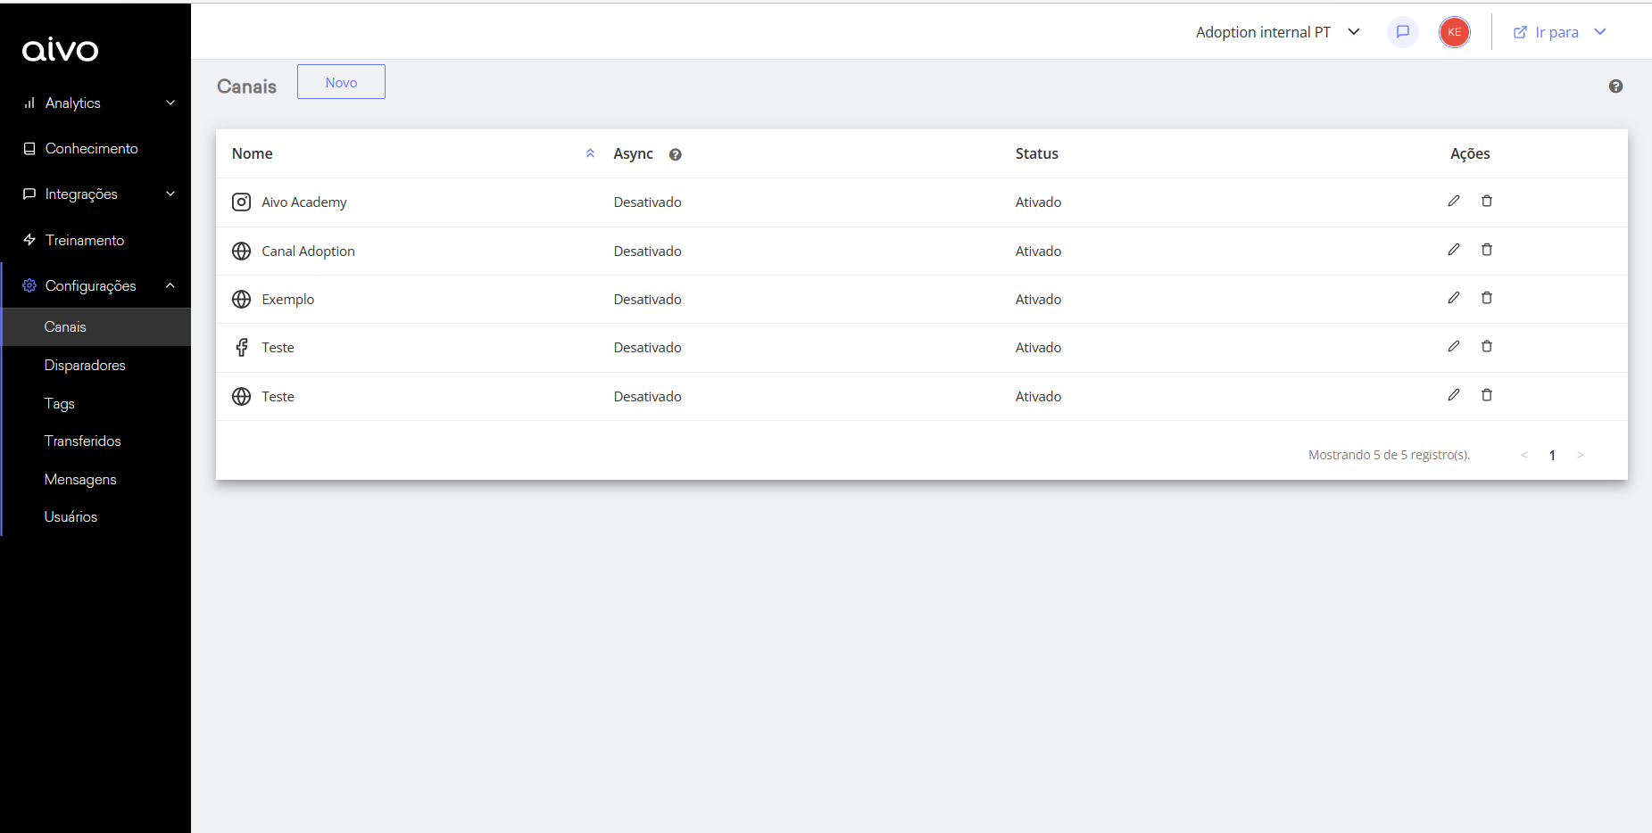Click the Async help question mark icon
The height and width of the screenshot is (833, 1652).
[676, 154]
